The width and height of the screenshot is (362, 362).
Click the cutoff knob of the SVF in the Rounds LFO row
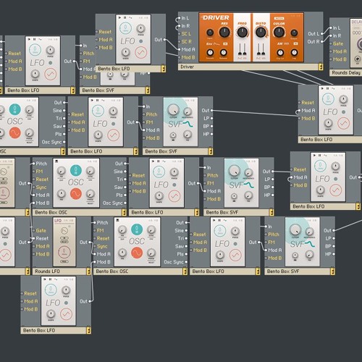point(295,230)
